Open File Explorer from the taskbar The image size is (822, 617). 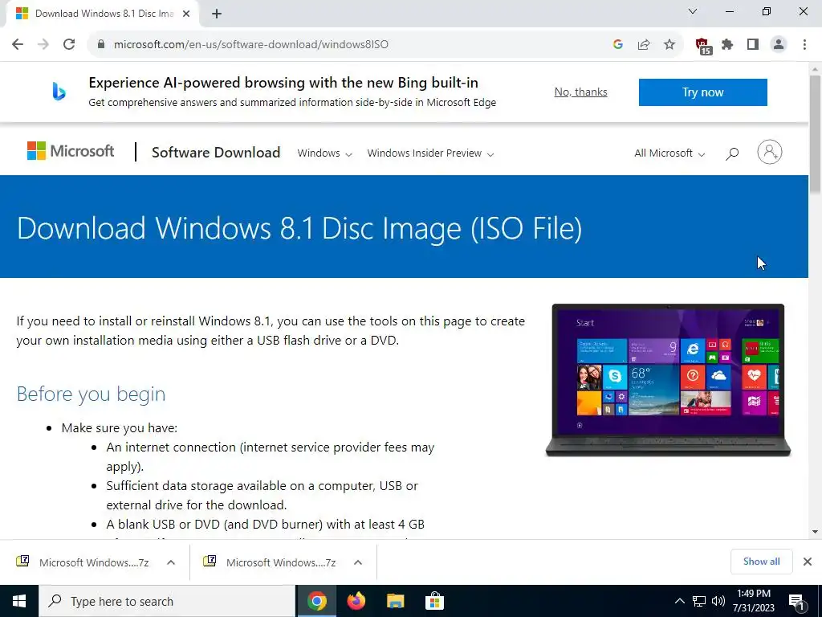[395, 601]
